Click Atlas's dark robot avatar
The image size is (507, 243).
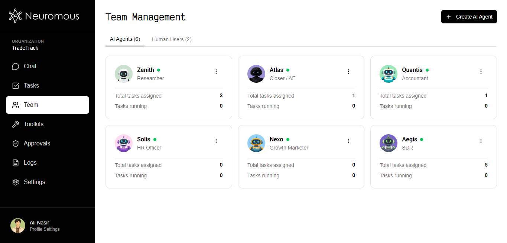pos(256,74)
